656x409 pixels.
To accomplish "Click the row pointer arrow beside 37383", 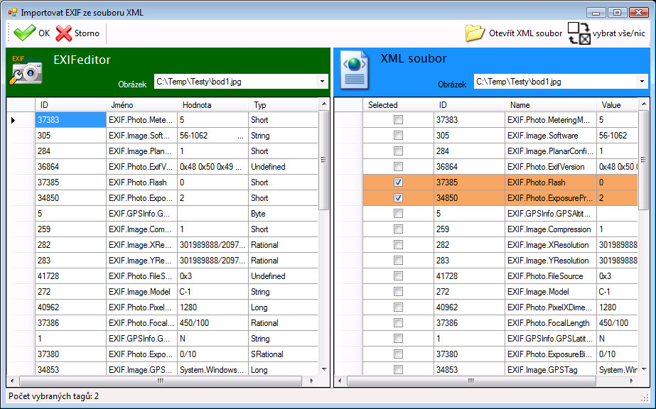I will pos(13,120).
